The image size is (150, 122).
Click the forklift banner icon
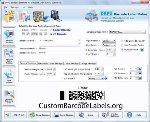pyautogui.click(x=56, y=16)
